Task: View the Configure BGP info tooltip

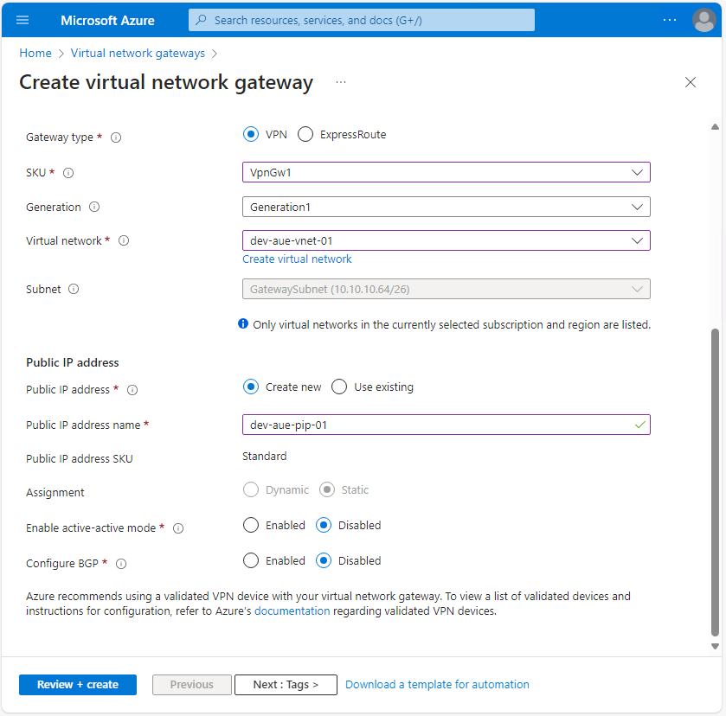Action: [121, 563]
